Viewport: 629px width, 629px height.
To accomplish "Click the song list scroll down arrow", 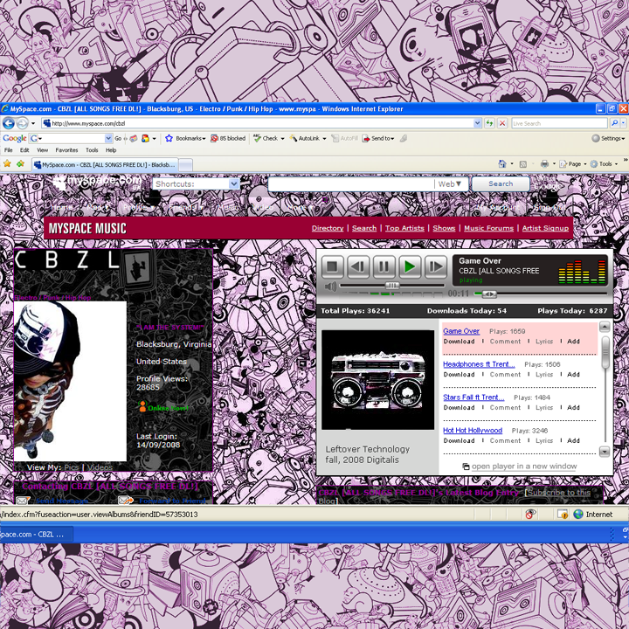I will click(605, 452).
